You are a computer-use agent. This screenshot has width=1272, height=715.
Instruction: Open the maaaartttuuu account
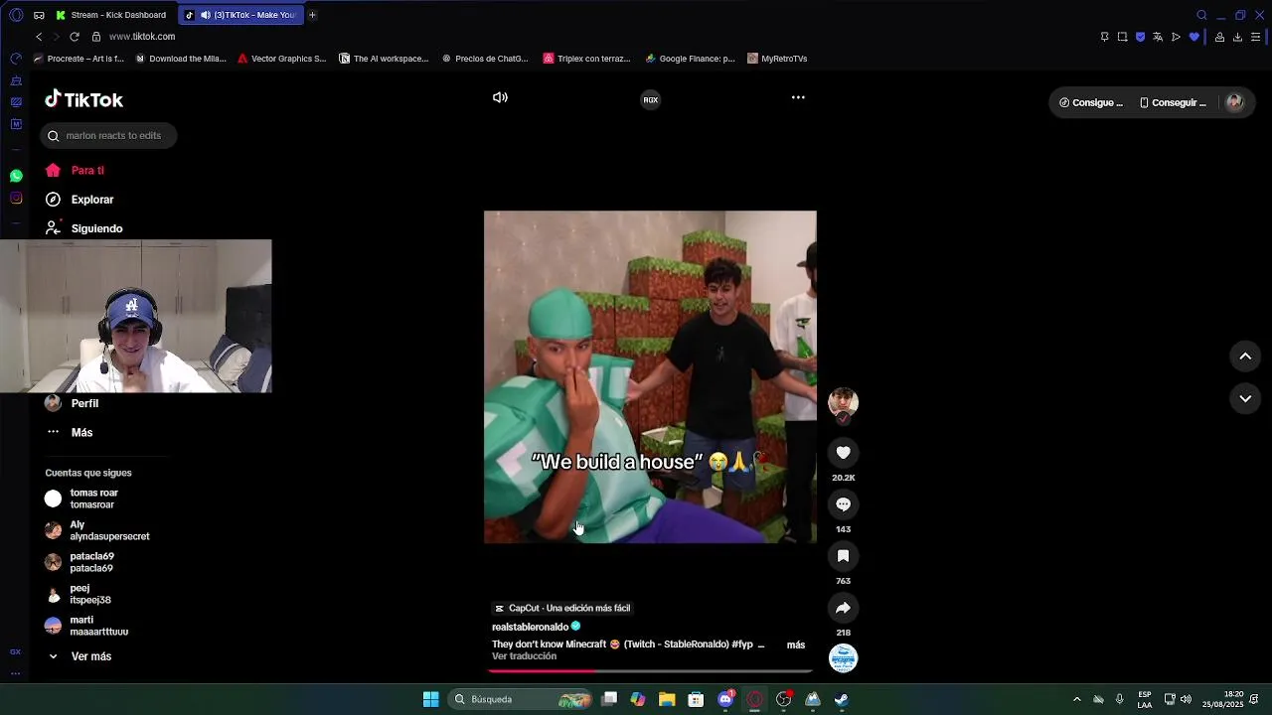point(86,626)
